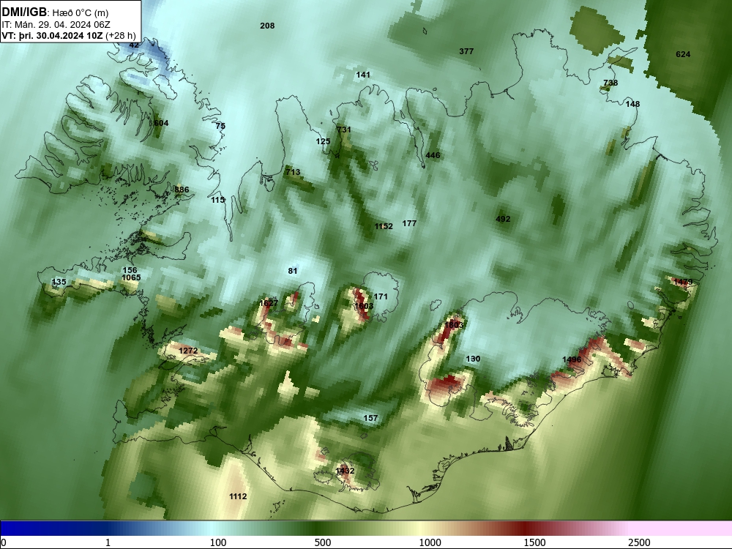Click the map value 1496
The height and width of the screenshot is (549, 732).
(x=572, y=359)
